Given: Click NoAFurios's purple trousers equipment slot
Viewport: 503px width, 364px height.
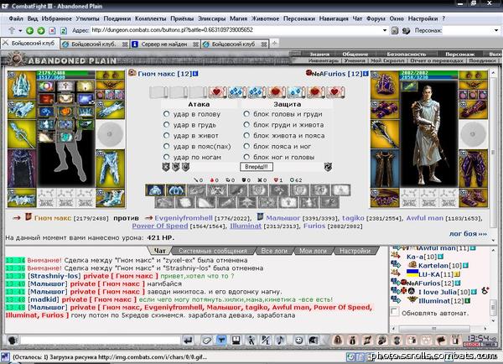Looking at the screenshot, I should click(x=473, y=169).
